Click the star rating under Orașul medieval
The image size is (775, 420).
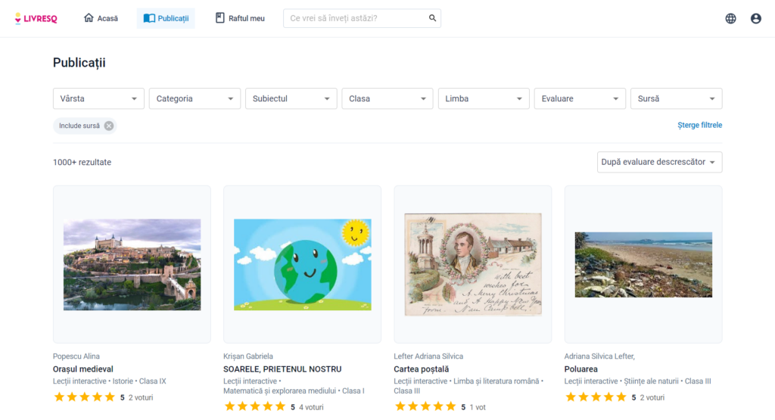tap(84, 397)
